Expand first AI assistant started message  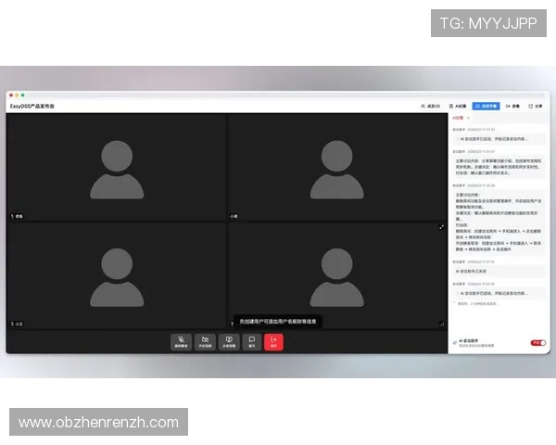tap(498, 138)
